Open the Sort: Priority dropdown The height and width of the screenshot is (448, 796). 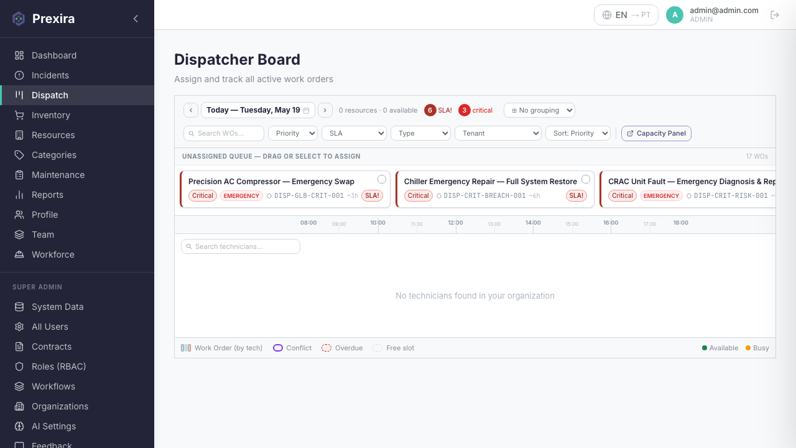click(x=578, y=133)
